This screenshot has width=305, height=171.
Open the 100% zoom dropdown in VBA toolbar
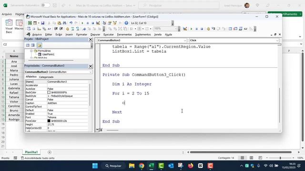(176, 28)
